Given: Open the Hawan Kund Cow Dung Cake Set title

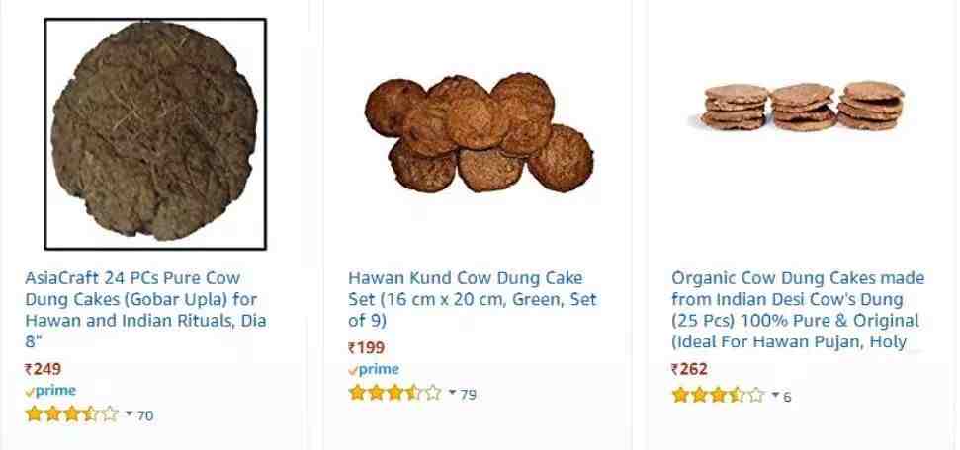Looking at the screenshot, I should click(x=472, y=299).
